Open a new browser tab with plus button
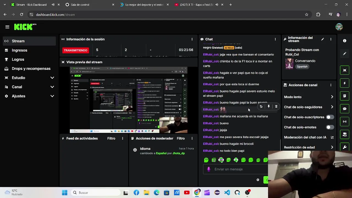Viewport: 352px width, 198px height. (230, 5)
